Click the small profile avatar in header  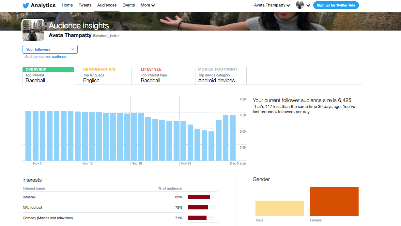[x=300, y=5]
